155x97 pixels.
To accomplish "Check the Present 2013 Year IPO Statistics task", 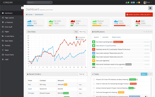I will point(94,79).
